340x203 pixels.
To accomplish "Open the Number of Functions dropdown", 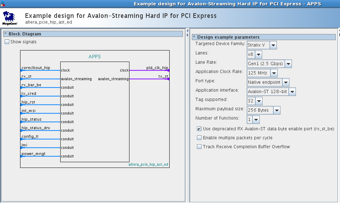I will 256,120.
